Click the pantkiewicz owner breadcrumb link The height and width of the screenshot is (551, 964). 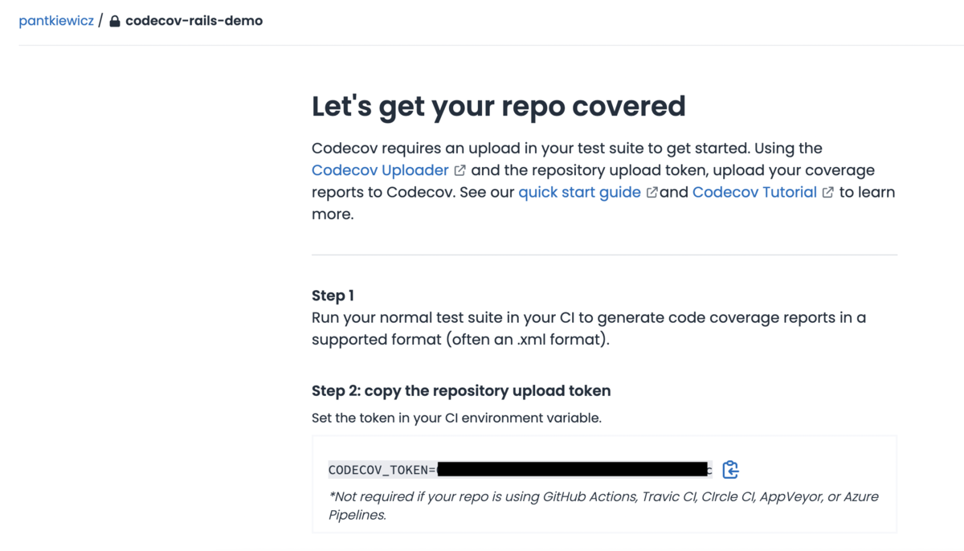coord(55,20)
